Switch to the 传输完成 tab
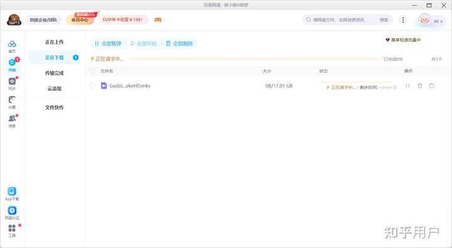The image size is (452, 248). coord(55,73)
